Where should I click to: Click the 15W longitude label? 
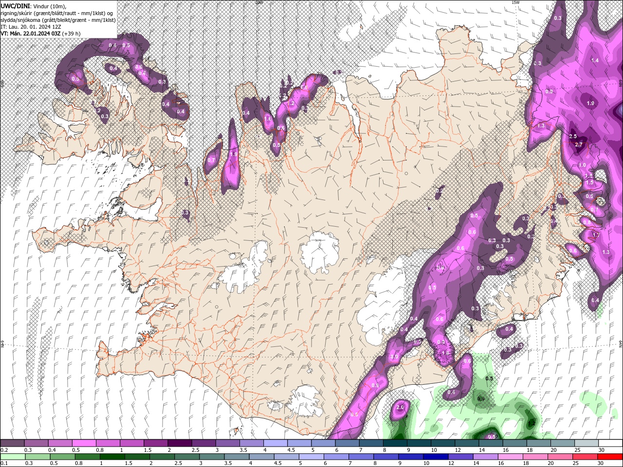pyautogui.click(x=515, y=2)
